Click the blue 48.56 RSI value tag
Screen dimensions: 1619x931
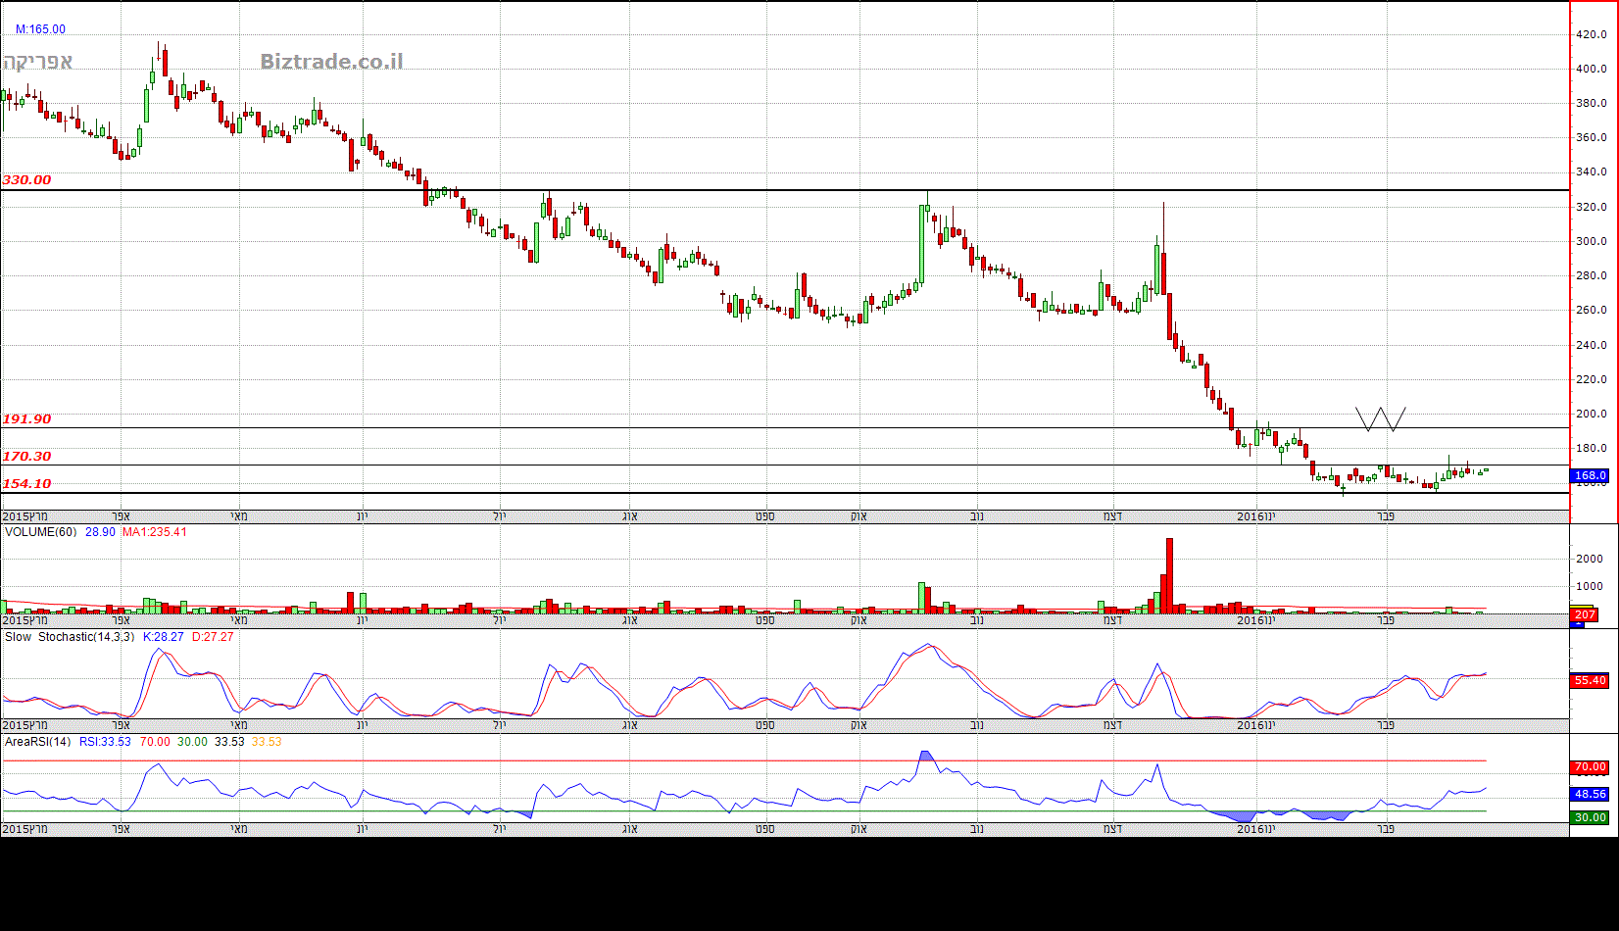click(1590, 795)
